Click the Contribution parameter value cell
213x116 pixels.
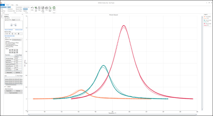(x=18, y=70)
